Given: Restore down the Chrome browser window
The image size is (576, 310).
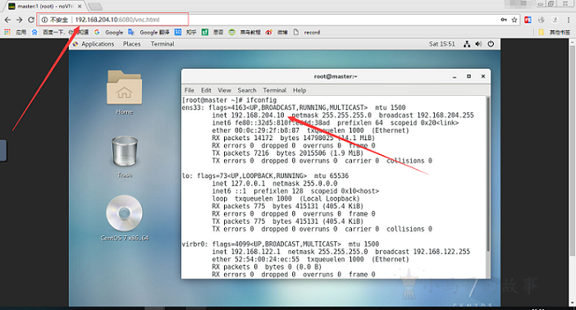Looking at the screenshot, I should pos(551,4).
